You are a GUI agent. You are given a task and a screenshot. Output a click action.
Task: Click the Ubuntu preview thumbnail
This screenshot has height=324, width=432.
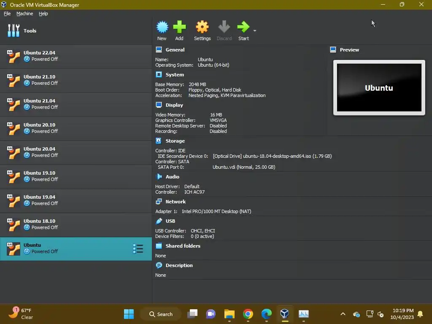click(379, 88)
